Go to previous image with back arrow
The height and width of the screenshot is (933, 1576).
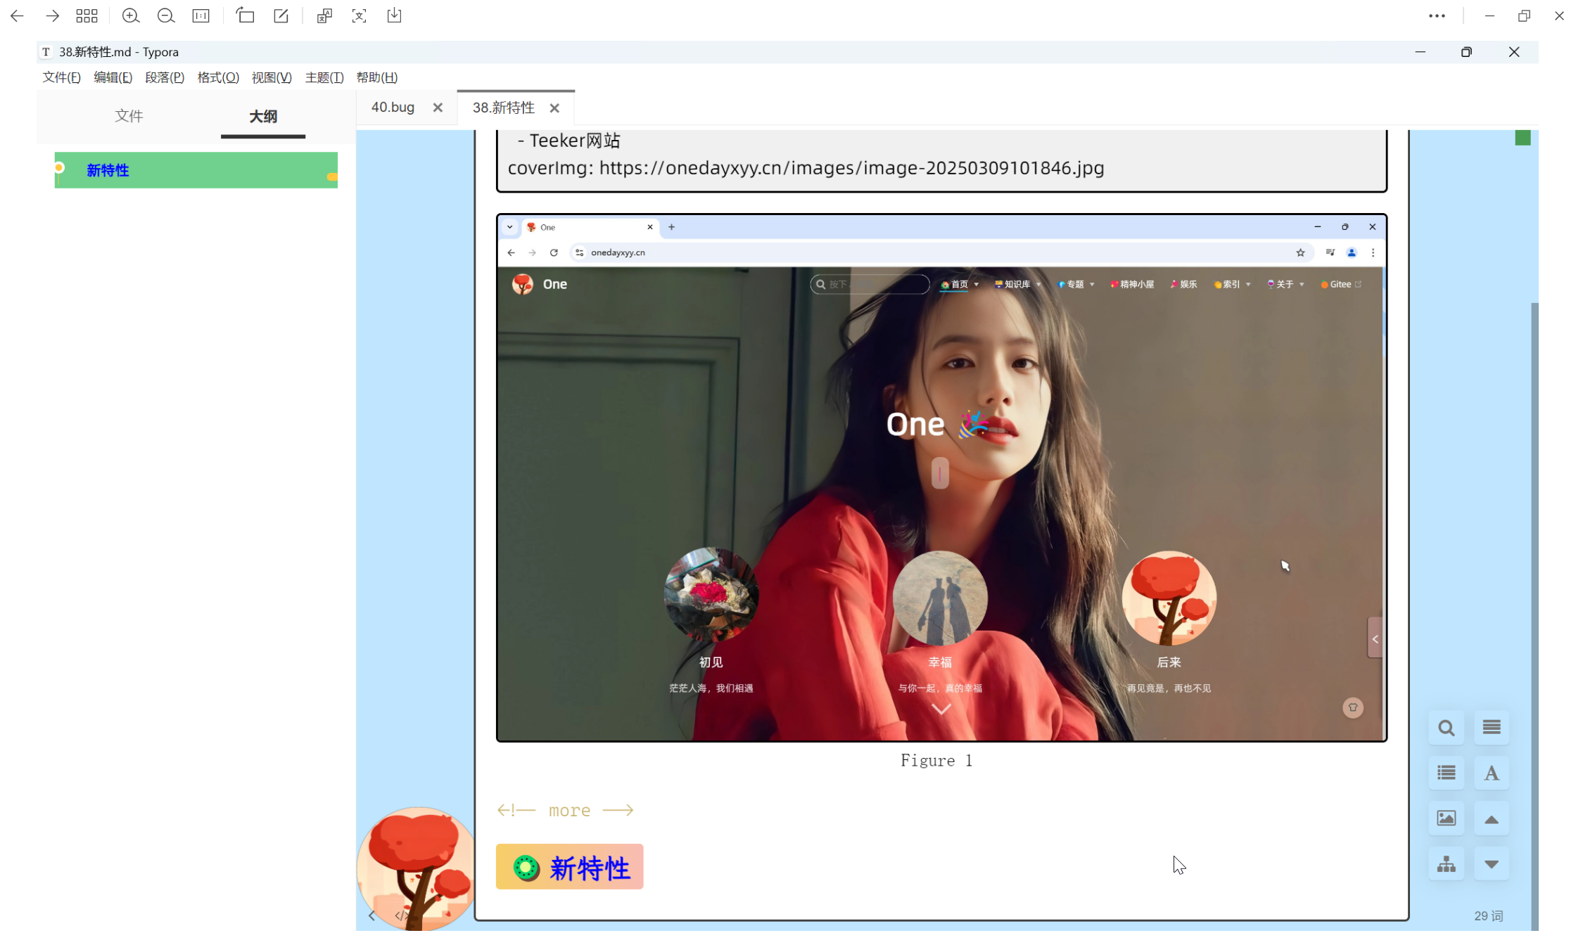17,15
